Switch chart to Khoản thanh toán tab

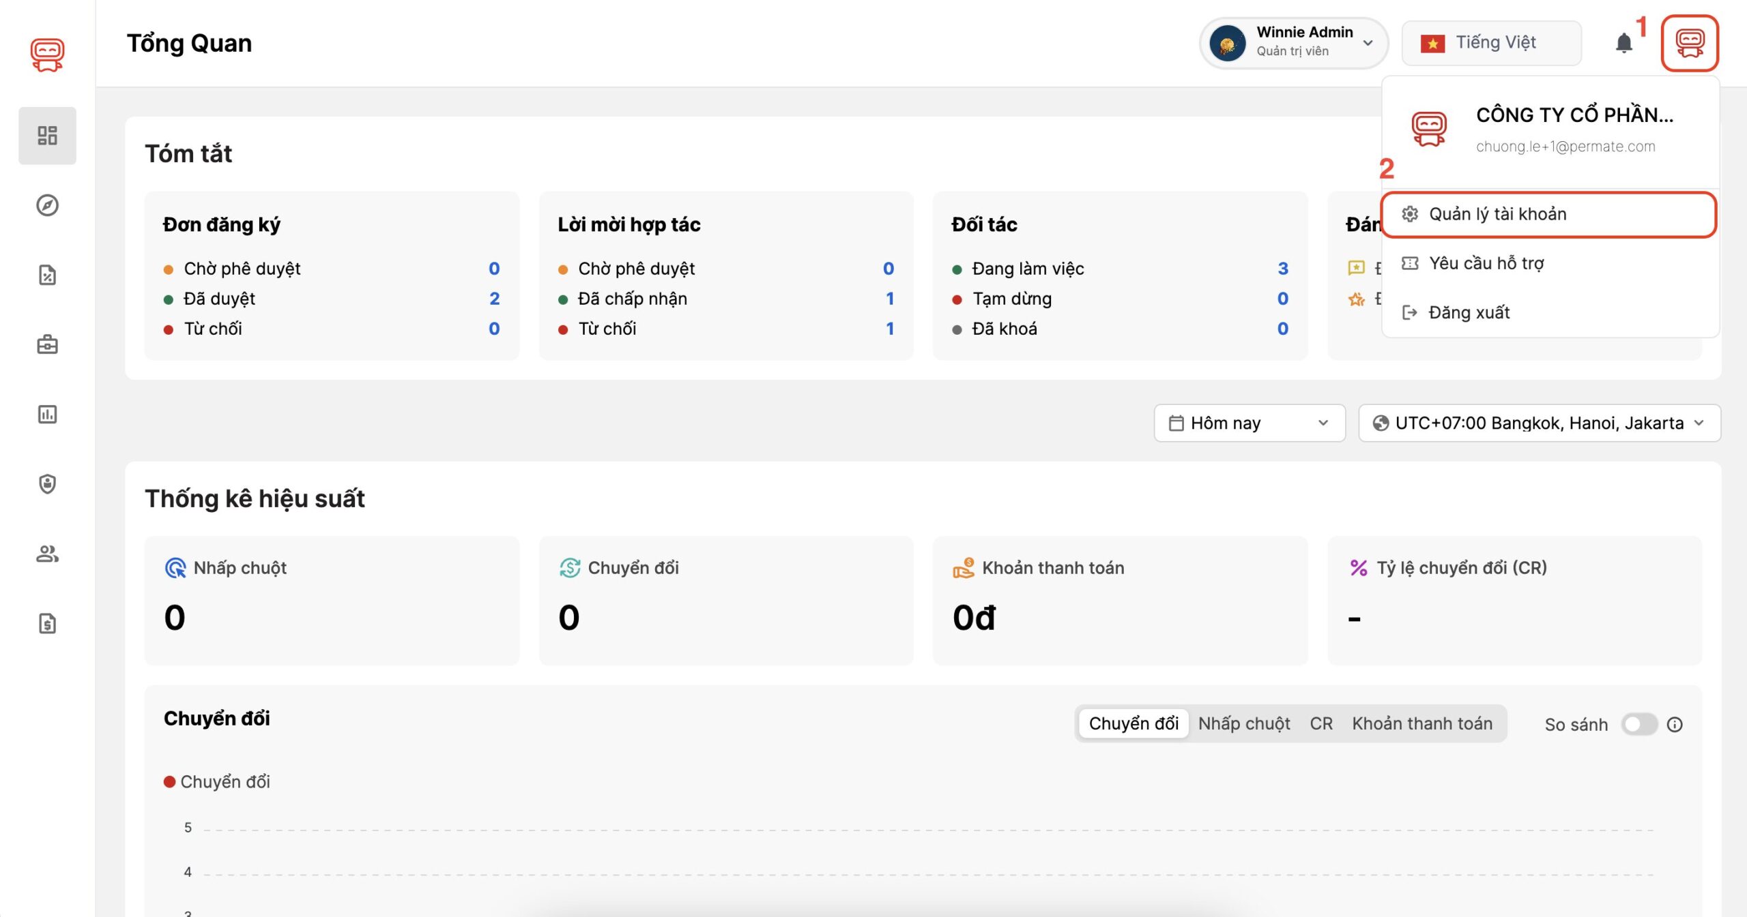point(1421,723)
